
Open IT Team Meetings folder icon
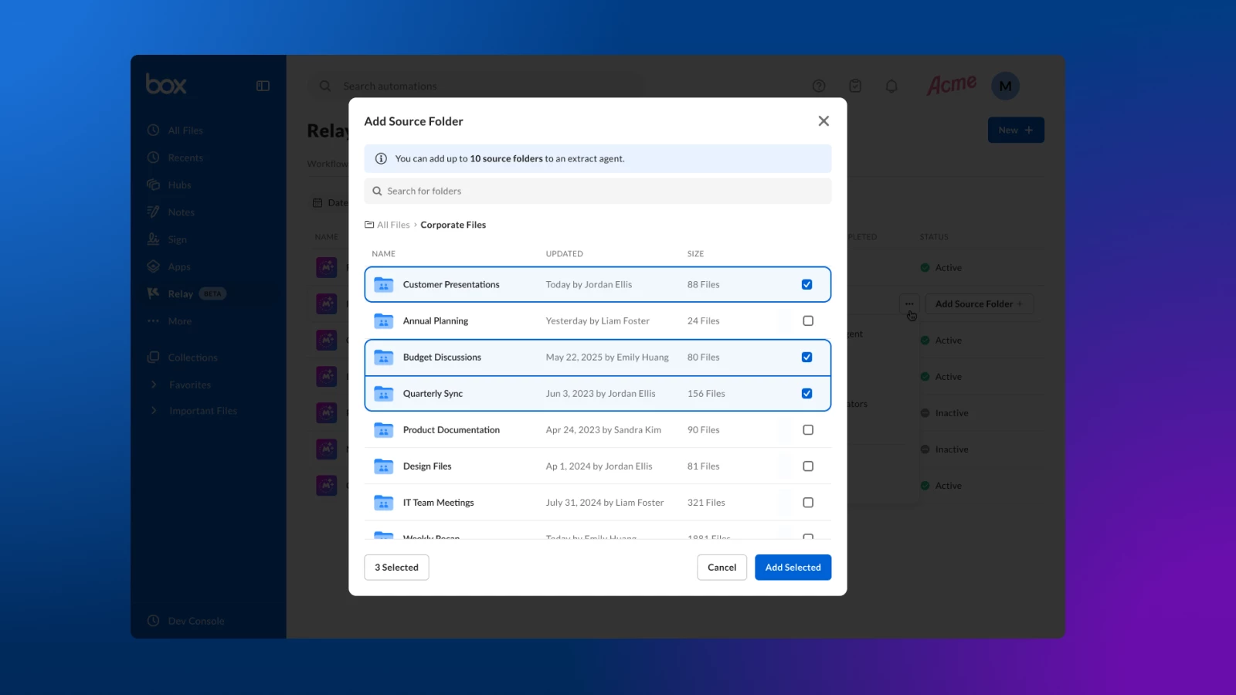coord(384,502)
